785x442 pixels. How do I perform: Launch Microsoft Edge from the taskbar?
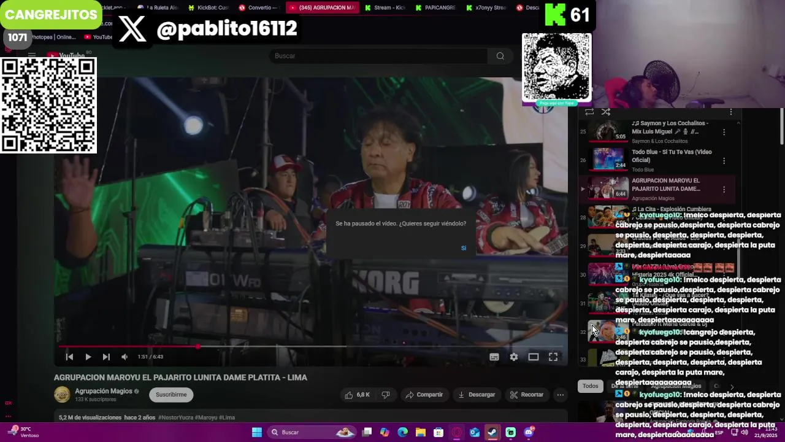click(402, 432)
